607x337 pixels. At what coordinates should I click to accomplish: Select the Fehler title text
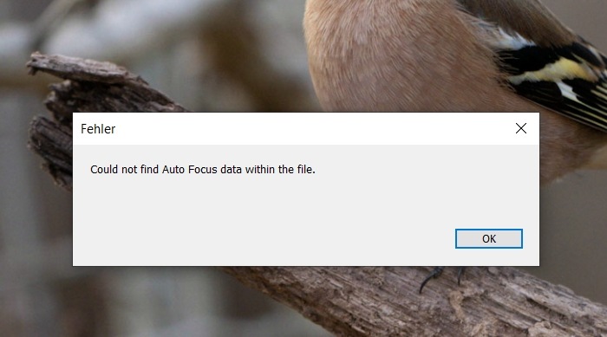point(98,129)
